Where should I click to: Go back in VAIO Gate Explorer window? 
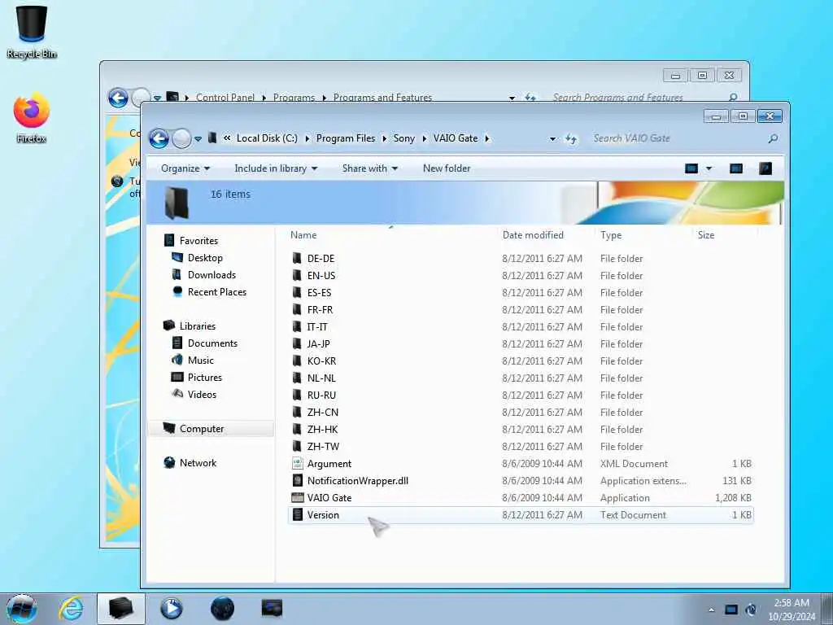pos(159,138)
